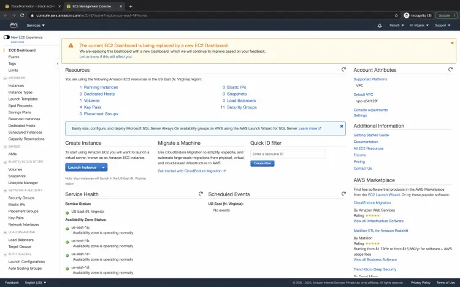This screenshot has height=287, width=460.
Task: Open the Services dropdown menu
Action: 36,25
